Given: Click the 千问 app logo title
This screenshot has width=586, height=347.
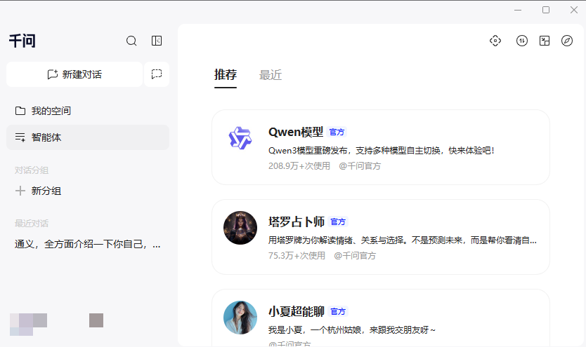Looking at the screenshot, I should click(x=22, y=41).
